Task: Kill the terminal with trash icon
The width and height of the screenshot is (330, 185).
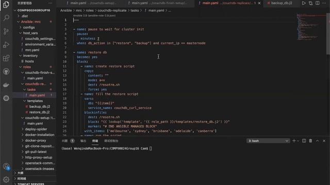Action: [x=310, y=141]
